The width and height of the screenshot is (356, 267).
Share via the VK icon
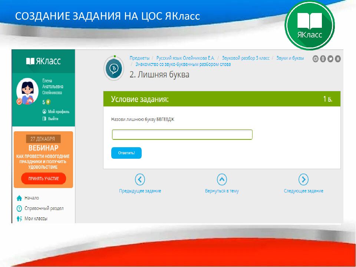pos(338,59)
